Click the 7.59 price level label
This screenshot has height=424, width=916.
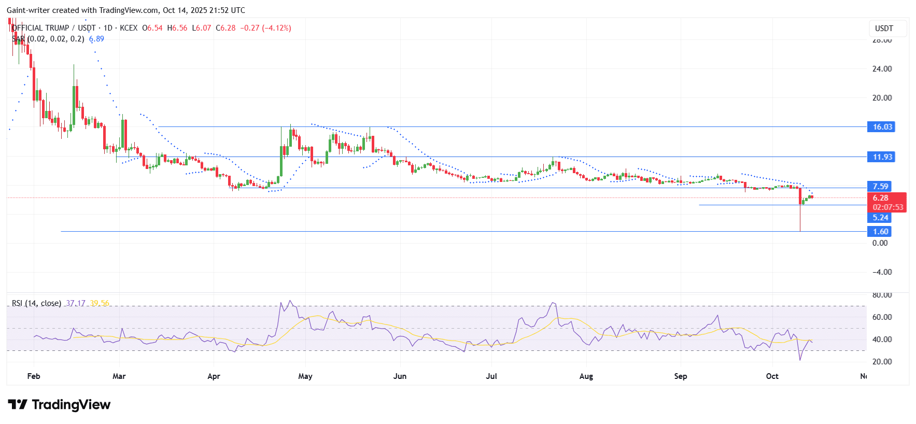tap(880, 187)
